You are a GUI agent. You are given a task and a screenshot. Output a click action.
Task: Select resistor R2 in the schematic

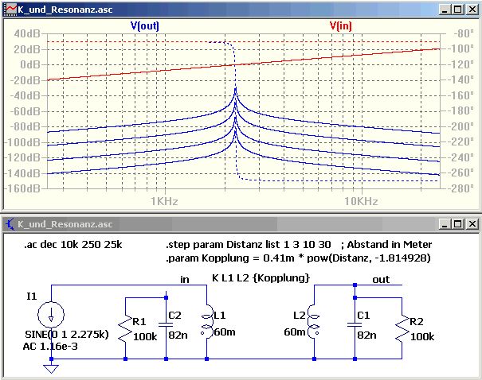point(402,330)
